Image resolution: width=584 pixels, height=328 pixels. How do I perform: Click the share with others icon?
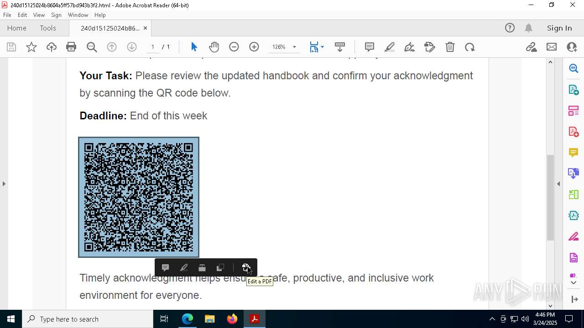coord(572,47)
